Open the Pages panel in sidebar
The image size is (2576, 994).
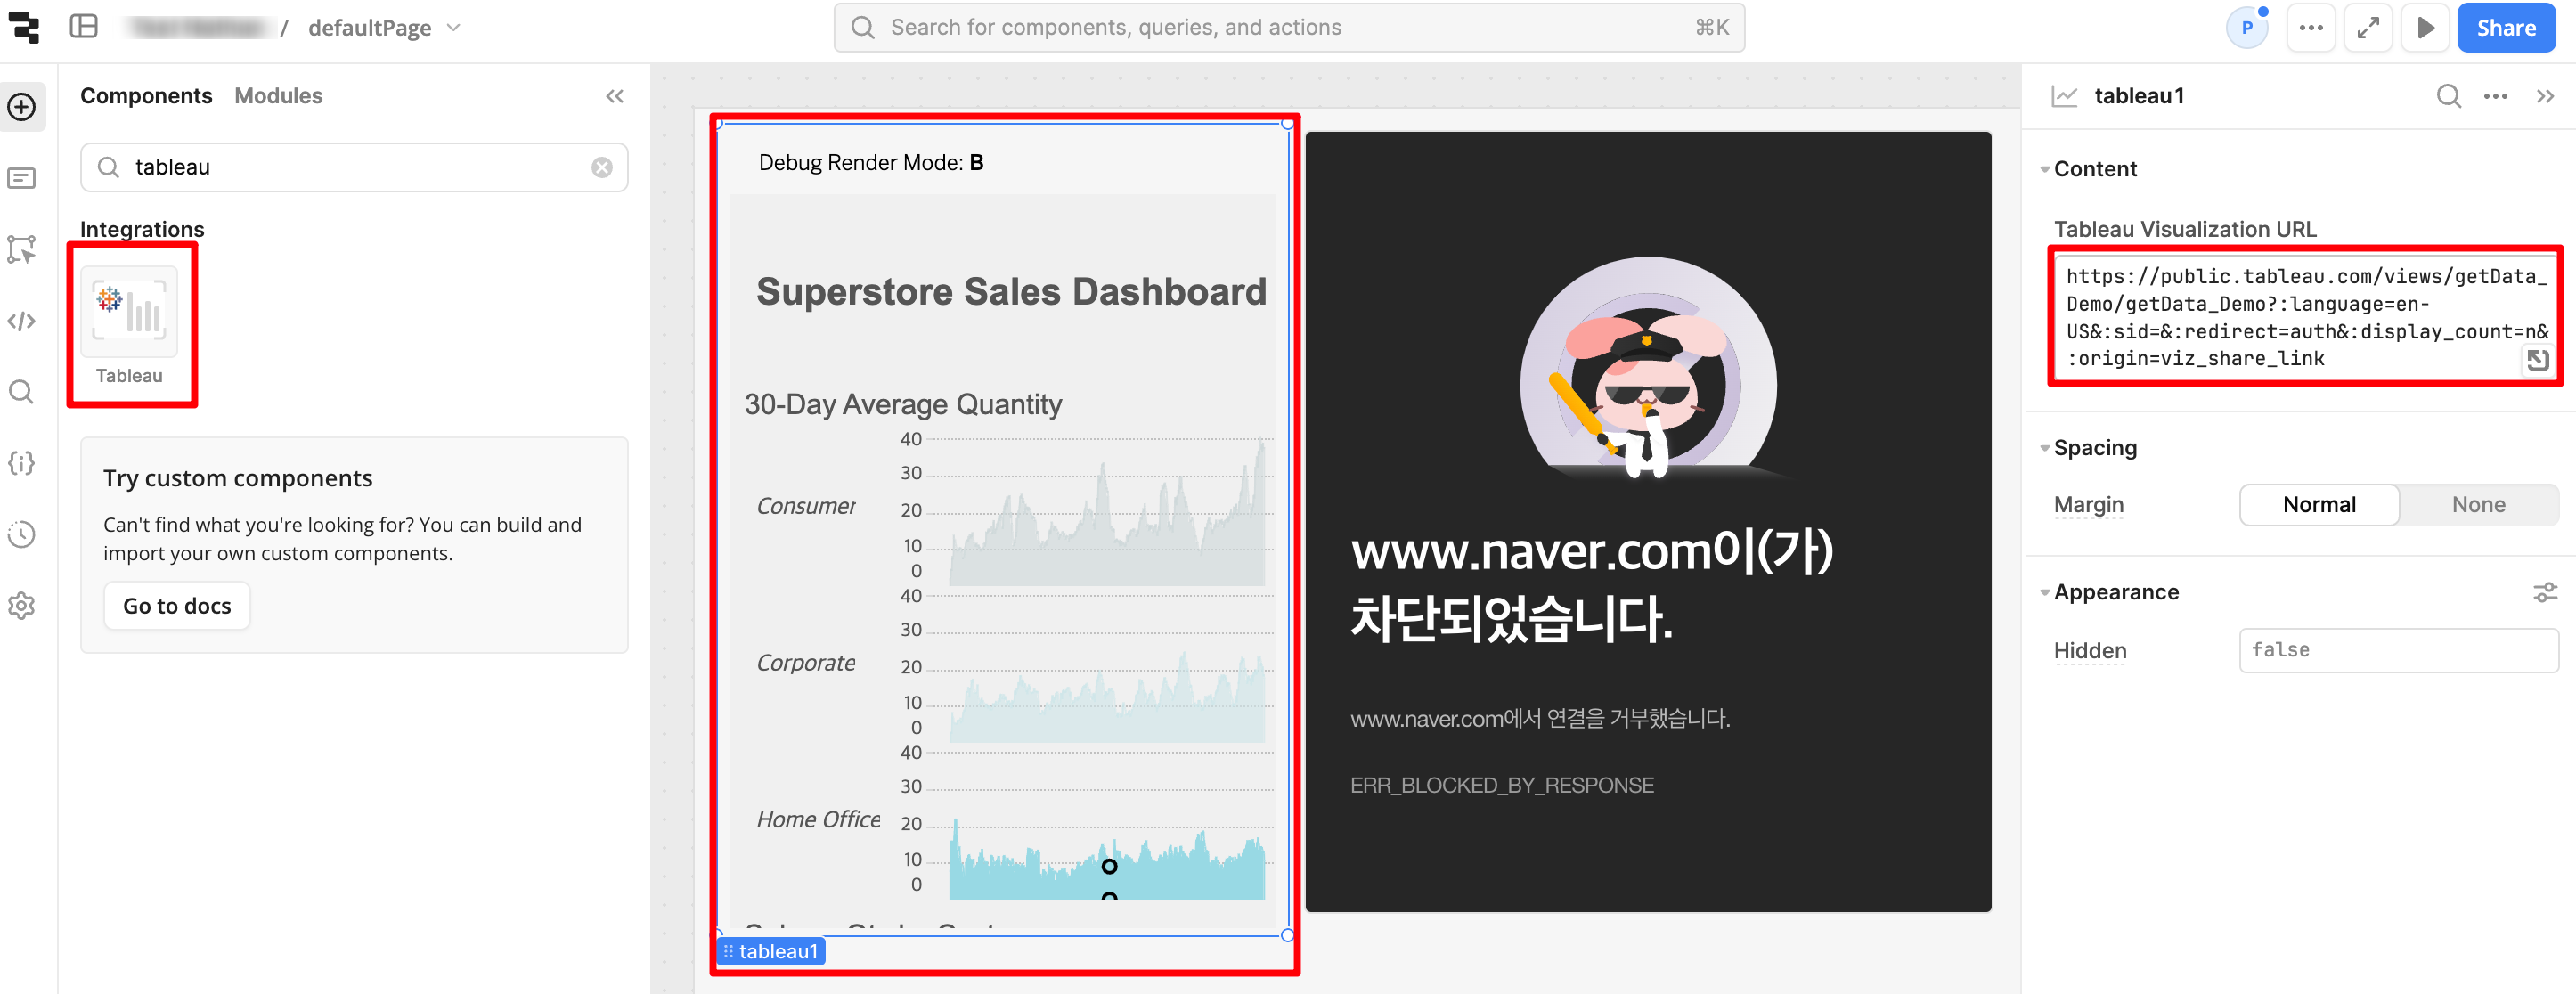[22, 179]
